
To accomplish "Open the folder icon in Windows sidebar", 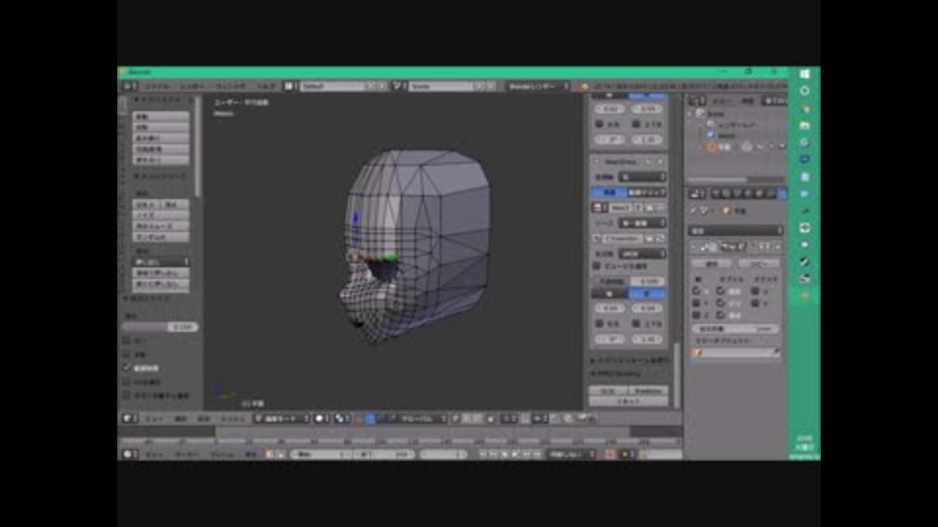I will tap(804, 126).
